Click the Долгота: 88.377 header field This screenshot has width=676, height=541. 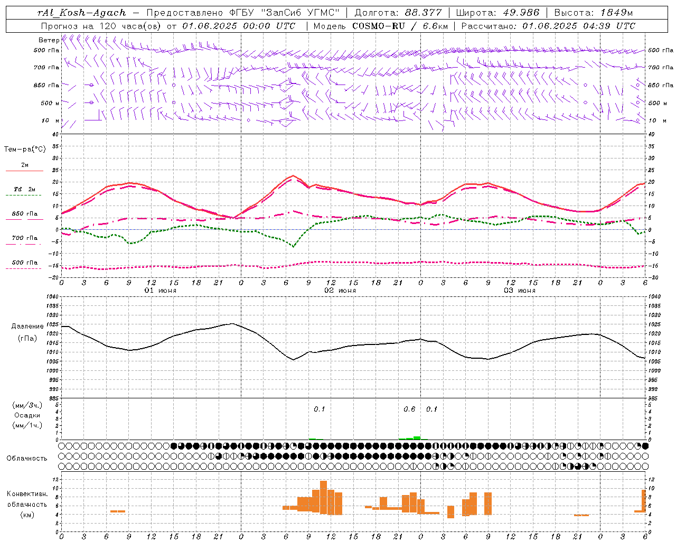(399, 13)
